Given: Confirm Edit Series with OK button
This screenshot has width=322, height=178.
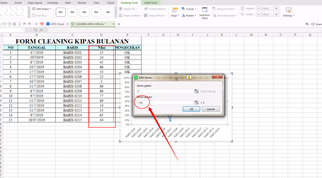Looking at the screenshot, I should point(192,109).
